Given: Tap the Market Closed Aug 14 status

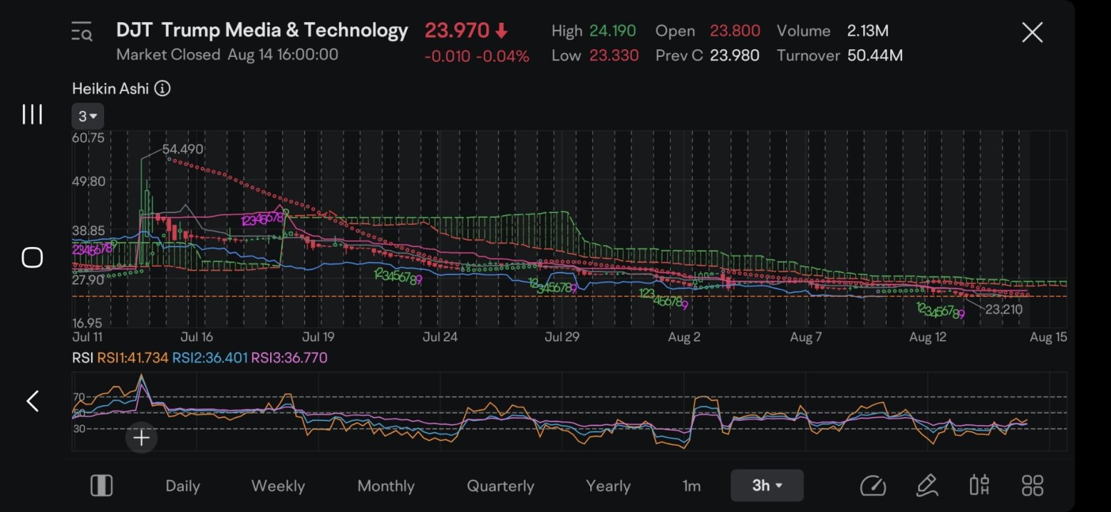Looking at the screenshot, I should coord(227,55).
